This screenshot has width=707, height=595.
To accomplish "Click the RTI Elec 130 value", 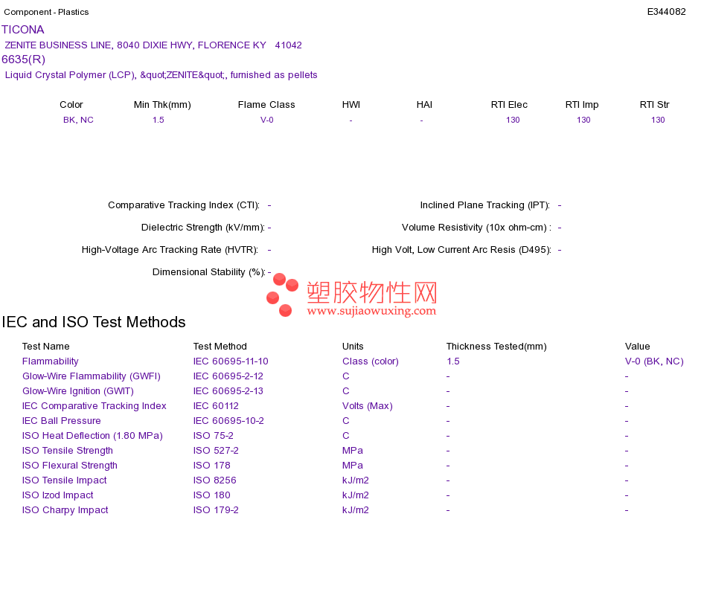I will pyautogui.click(x=513, y=120).
